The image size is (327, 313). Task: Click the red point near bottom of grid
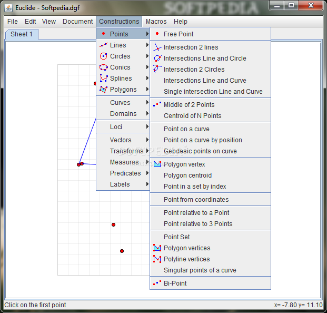122,251
